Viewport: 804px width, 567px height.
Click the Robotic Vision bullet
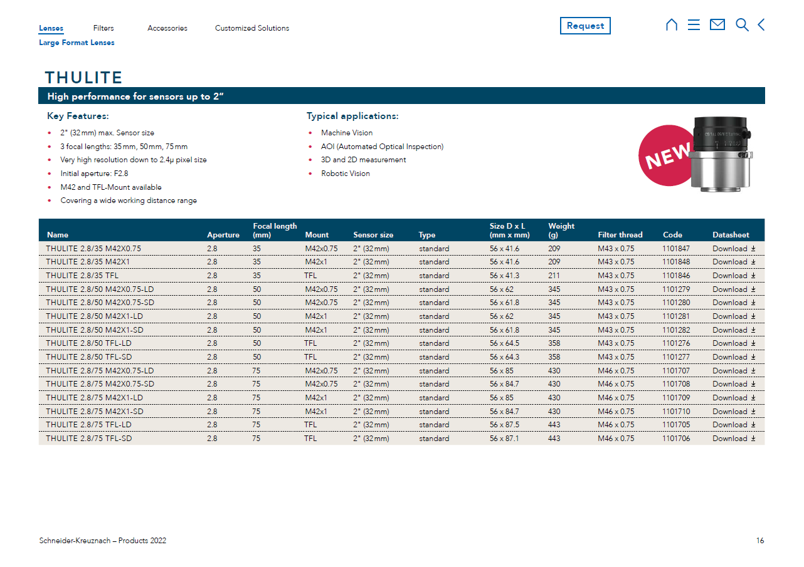(x=346, y=174)
